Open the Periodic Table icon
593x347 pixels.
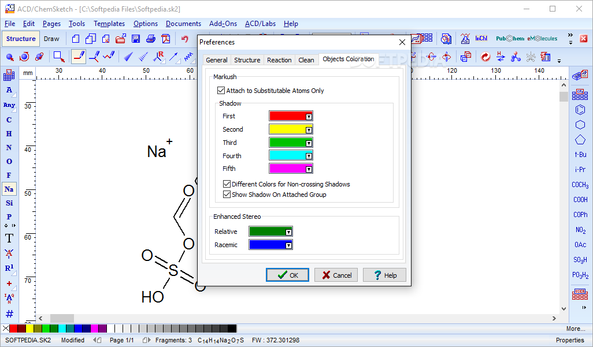click(x=9, y=75)
